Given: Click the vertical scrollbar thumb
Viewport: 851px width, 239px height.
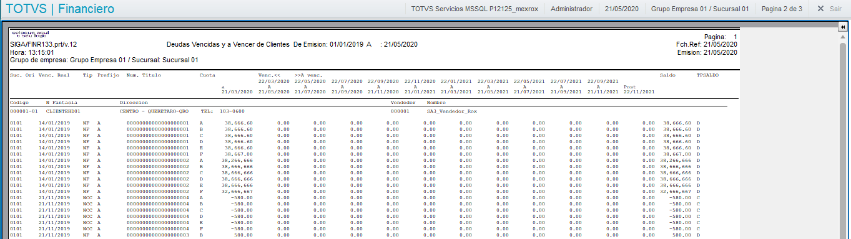Looking at the screenshot, I should 842,140.
